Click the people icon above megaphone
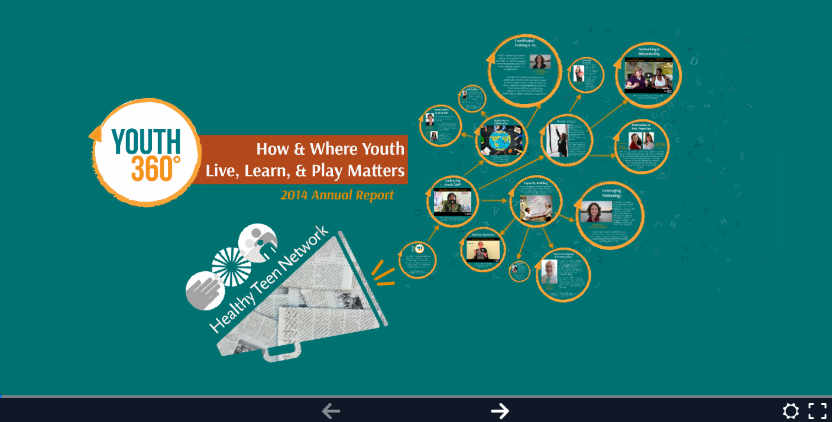Viewport: 832px width, 422px height. point(258,243)
